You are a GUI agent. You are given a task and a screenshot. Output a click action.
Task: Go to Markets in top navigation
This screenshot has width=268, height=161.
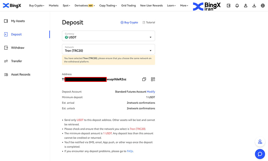(x=54, y=6)
